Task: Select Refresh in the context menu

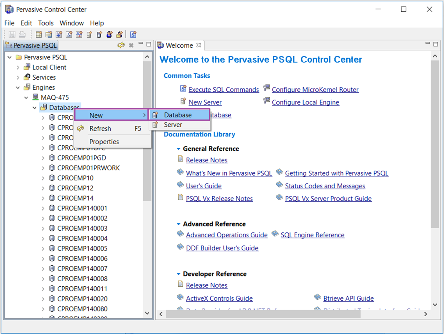Action: pyautogui.click(x=112, y=129)
